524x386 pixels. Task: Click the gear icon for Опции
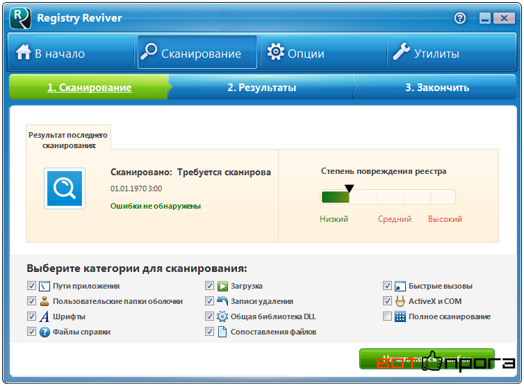(275, 52)
